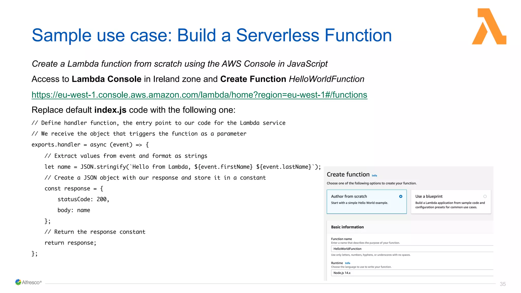The height and width of the screenshot is (293, 521).
Task: Click the bold index.js text
Action: (110, 110)
